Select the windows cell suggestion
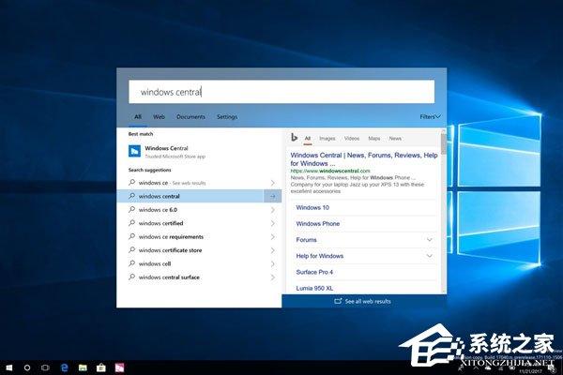Screen dimensions: 563x375 coord(199,263)
